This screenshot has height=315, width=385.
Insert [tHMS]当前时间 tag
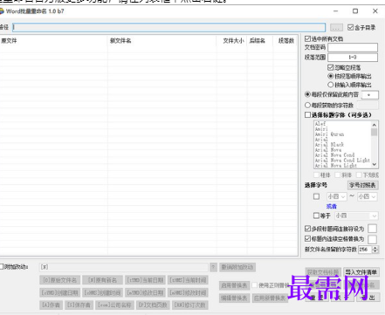coord(188,280)
